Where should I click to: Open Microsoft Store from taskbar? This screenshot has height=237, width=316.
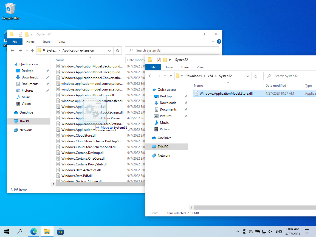tap(60, 232)
